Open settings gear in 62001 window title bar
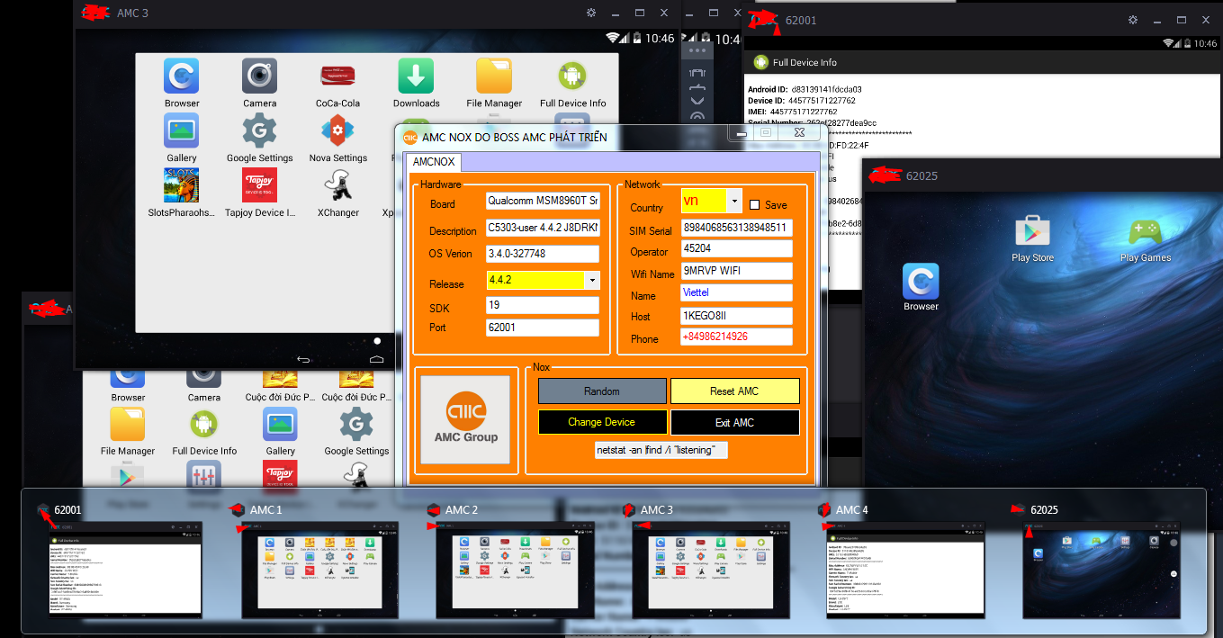 click(1133, 20)
